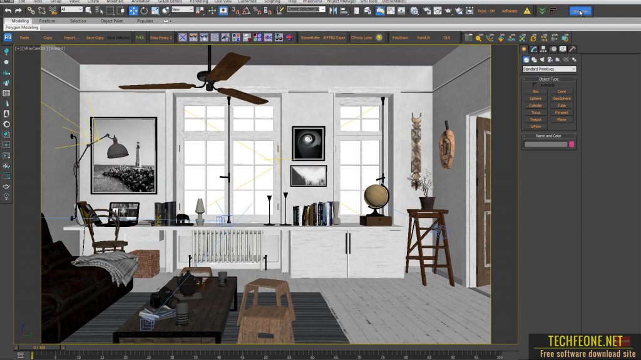Open the Polygon Modeling panel expander

tap(22, 27)
